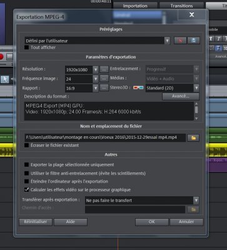Click the Avancé... button
The width and height of the screenshot is (227, 250).
click(x=181, y=96)
